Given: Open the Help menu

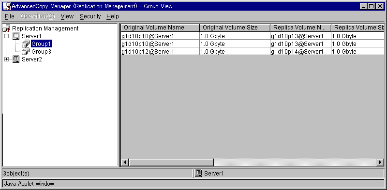Looking at the screenshot, I should pos(113,16).
